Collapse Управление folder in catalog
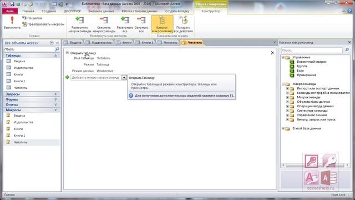The width and height of the screenshot is (355, 200). coord(283,57)
